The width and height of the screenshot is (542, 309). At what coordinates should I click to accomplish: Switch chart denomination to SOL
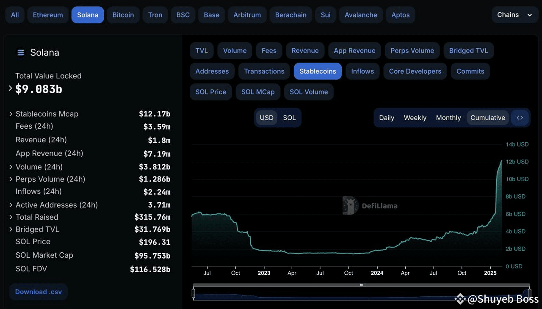point(289,118)
